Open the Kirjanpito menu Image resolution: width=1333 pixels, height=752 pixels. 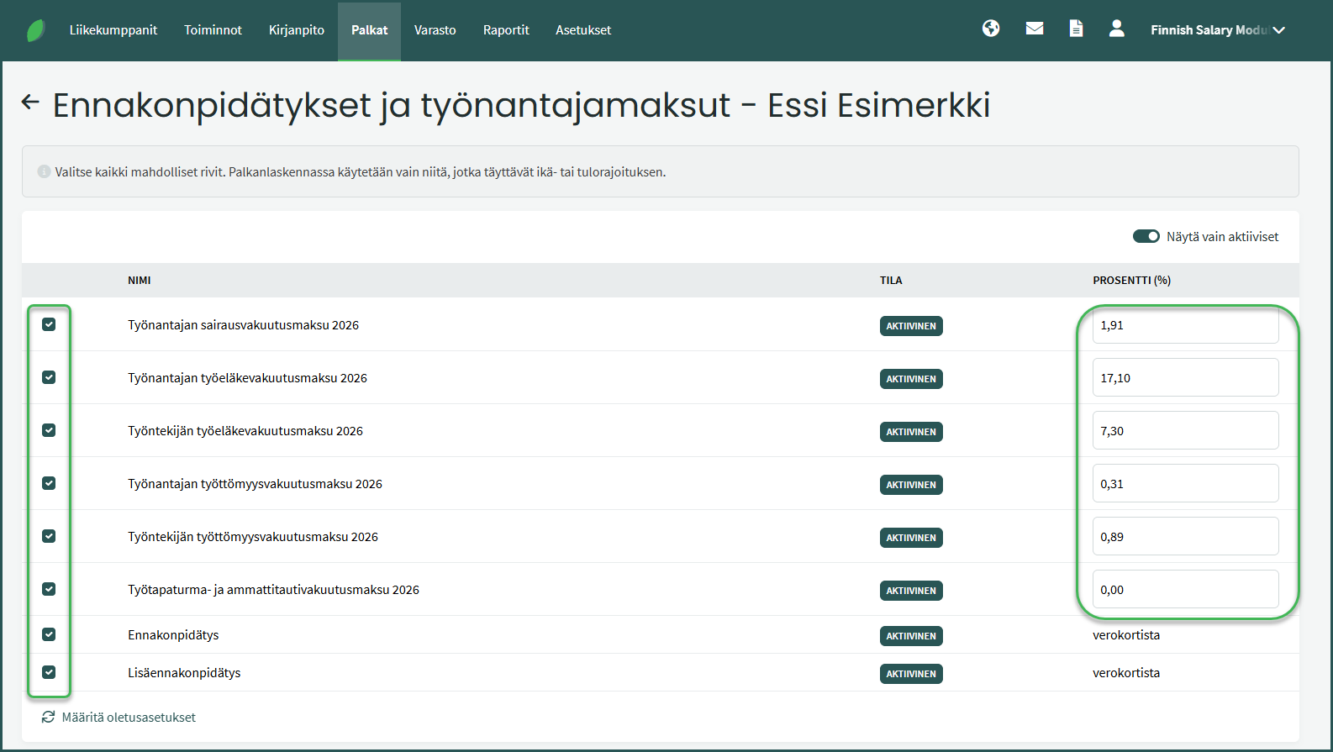point(296,30)
